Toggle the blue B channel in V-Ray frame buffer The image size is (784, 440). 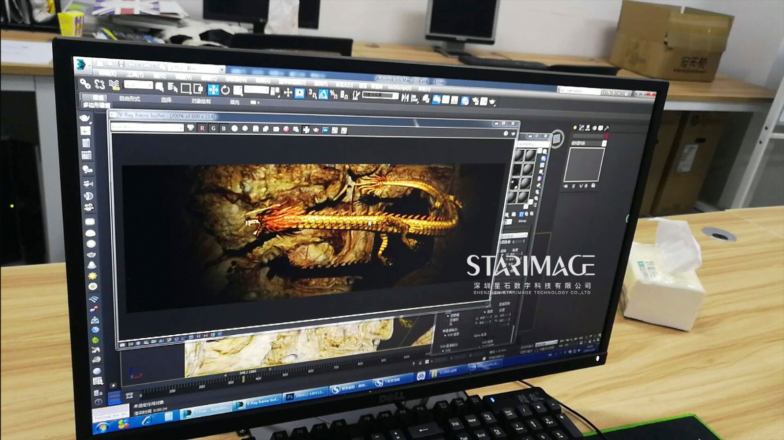point(224,128)
